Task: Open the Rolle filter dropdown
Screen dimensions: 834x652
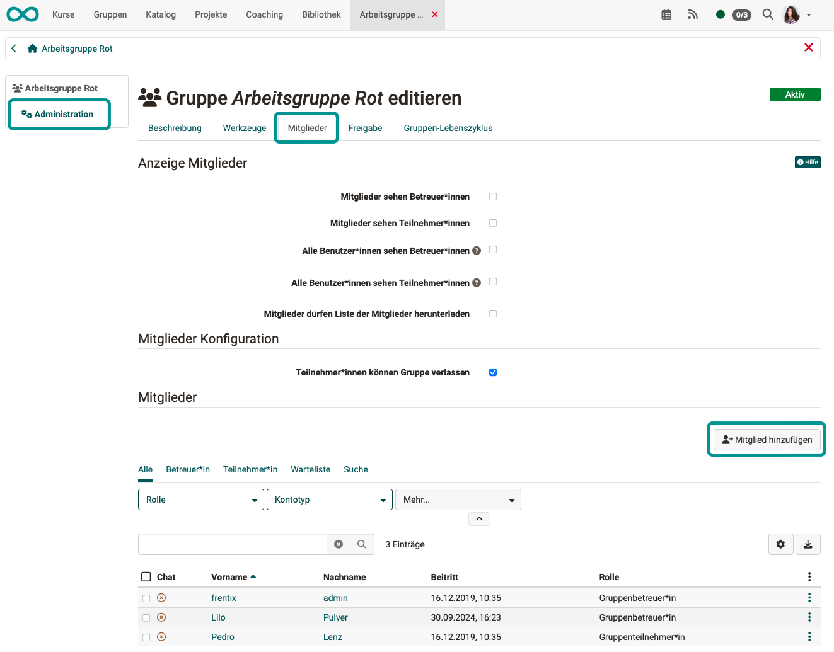Action: coord(200,500)
